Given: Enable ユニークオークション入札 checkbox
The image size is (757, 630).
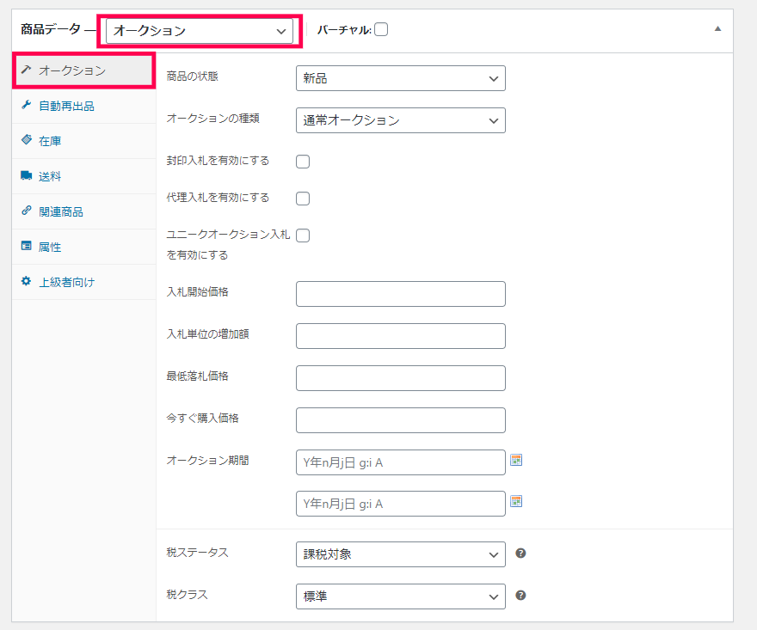Looking at the screenshot, I should (x=303, y=235).
